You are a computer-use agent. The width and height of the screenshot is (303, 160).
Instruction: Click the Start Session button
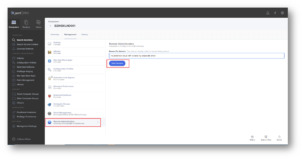pos(117,63)
